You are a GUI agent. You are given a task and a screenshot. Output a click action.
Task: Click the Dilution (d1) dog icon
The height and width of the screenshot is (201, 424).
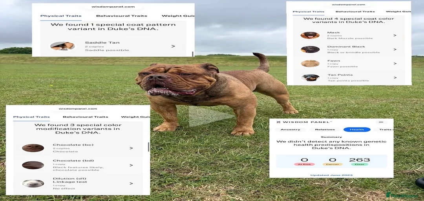tap(33, 183)
